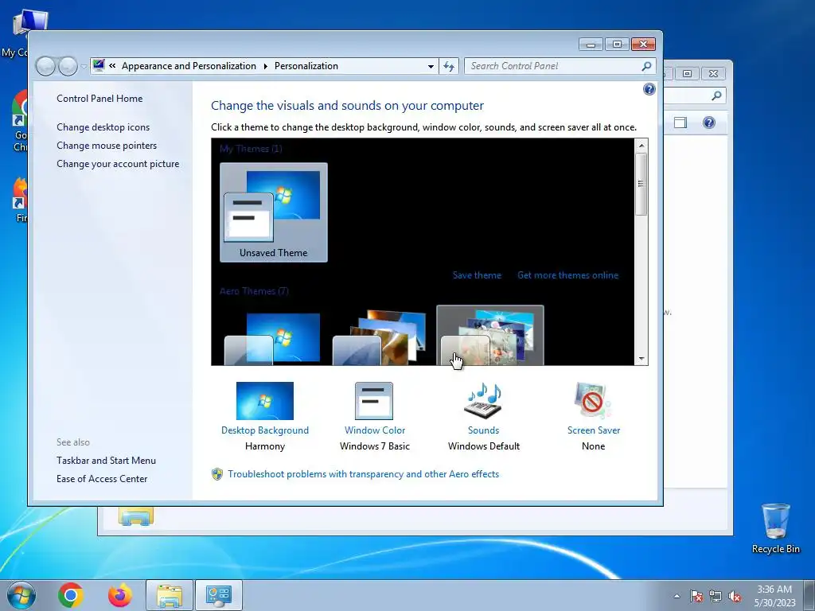Switch to Control Panel taskbar button
Screen dimensions: 815x611
[218, 595]
